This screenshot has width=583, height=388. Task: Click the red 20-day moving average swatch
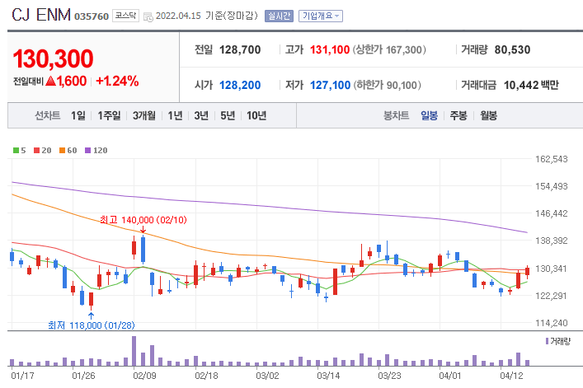tap(36, 151)
